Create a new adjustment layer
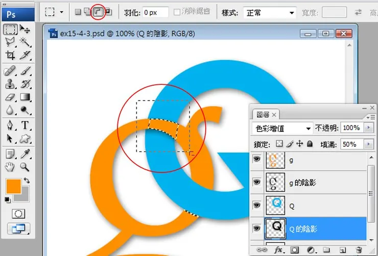 click(311, 250)
